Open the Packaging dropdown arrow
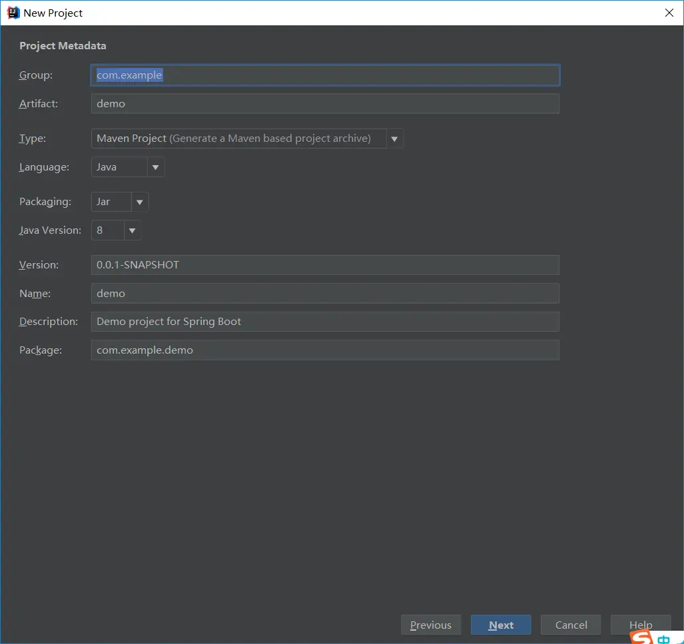This screenshot has width=684, height=644. pos(140,202)
